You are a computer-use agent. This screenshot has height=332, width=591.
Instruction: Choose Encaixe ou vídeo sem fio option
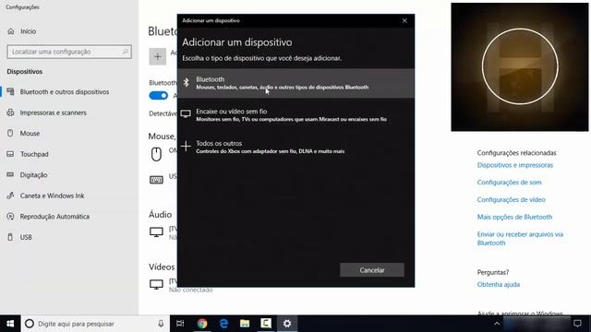[x=295, y=115]
